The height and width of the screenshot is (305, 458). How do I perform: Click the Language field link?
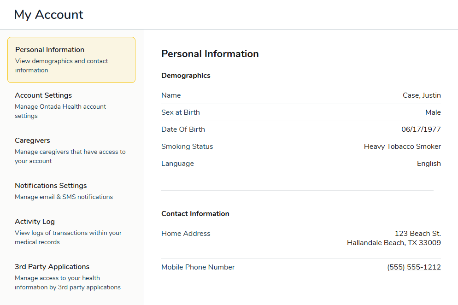pyautogui.click(x=177, y=163)
